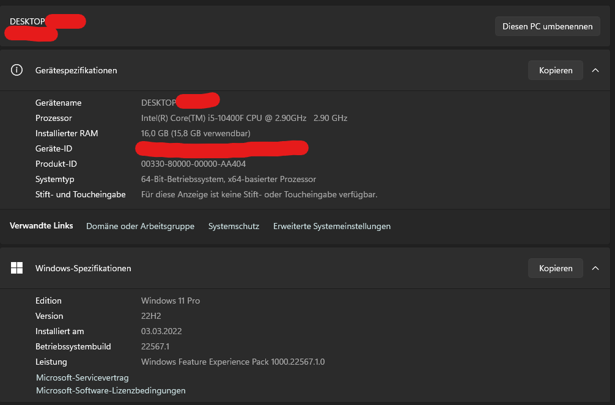Click the Installiert am label

tap(60, 331)
